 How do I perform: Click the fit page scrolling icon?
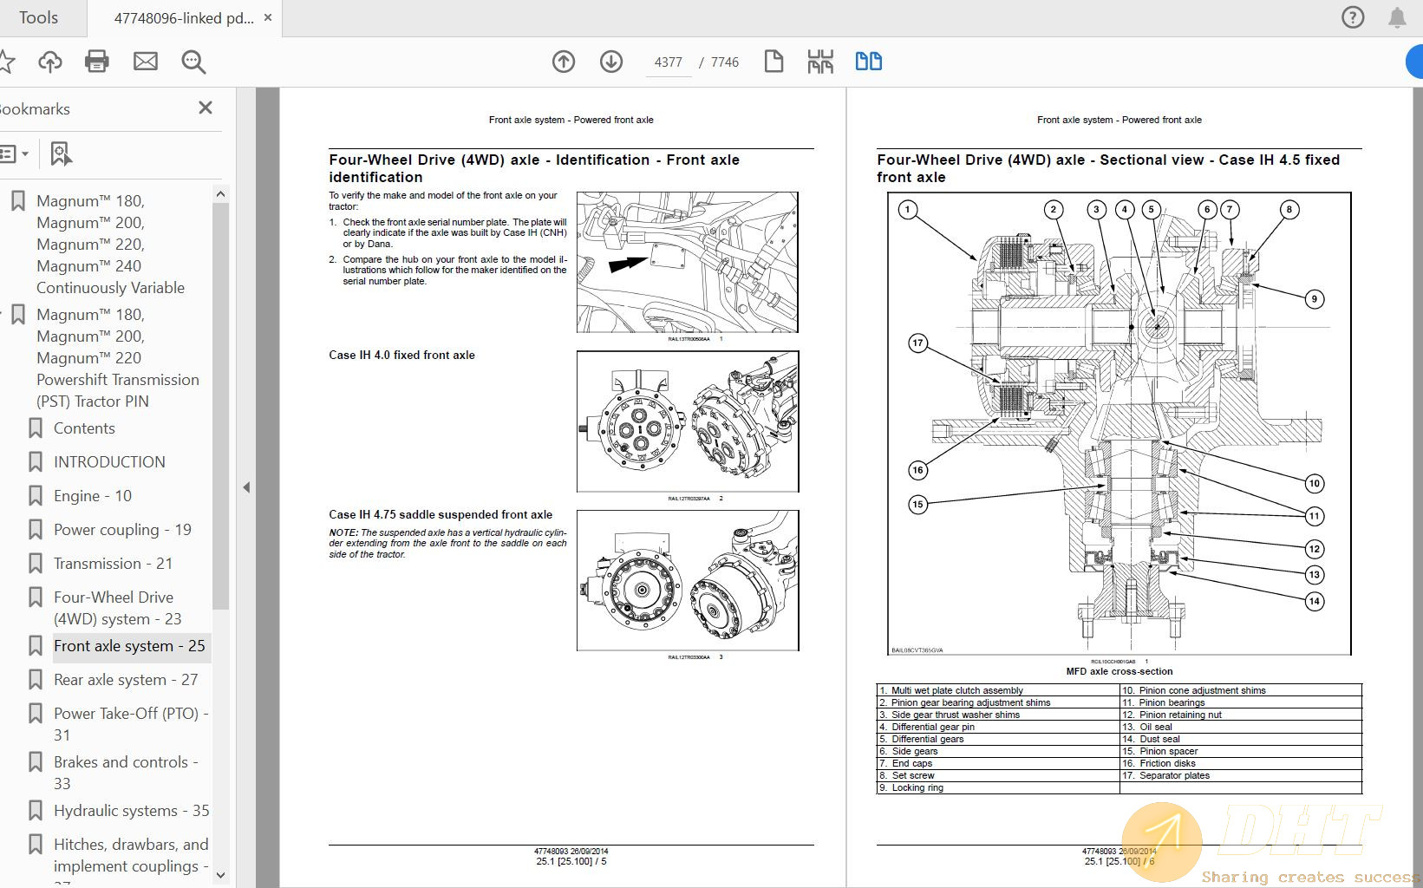click(820, 62)
